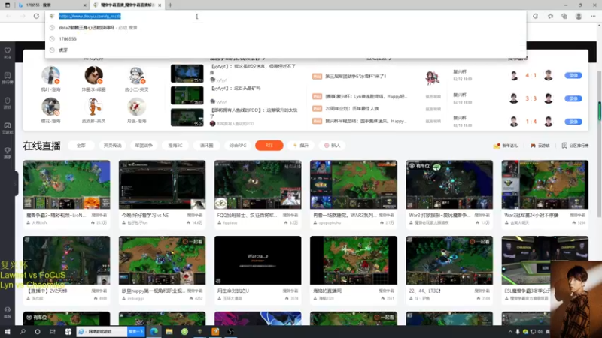Open the ranking list icon in left sidebar
This screenshot has height=338, width=602.
tap(8, 76)
